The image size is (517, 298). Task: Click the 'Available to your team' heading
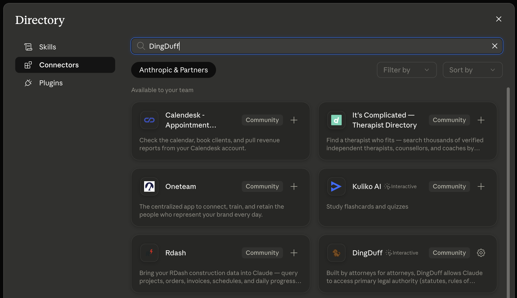coord(162,90)
